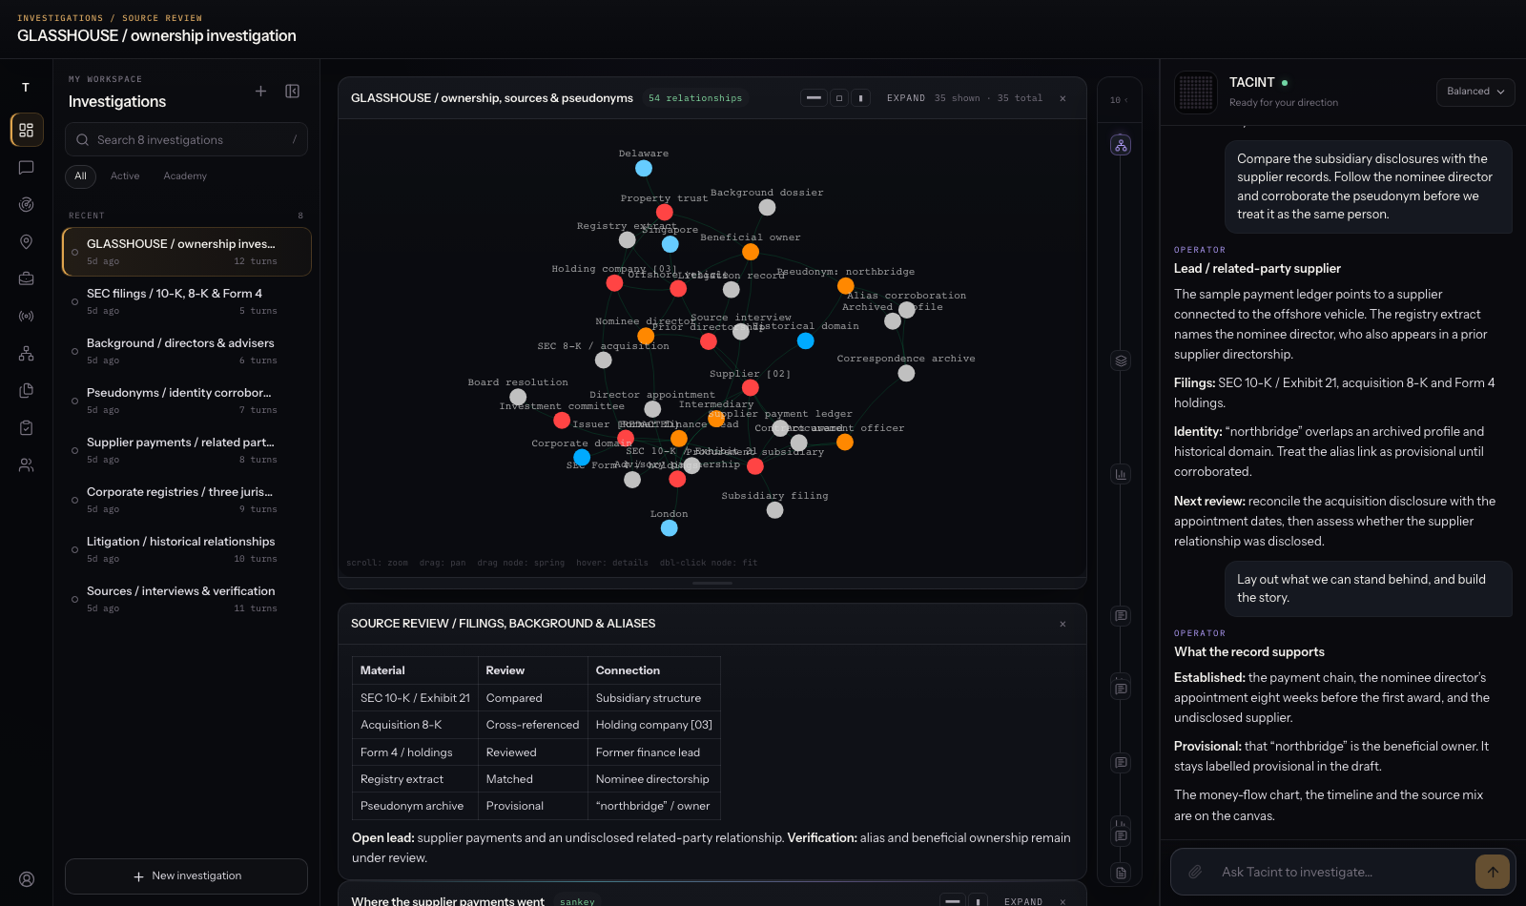Image resolution: width=1526 pixels, height=906 pixels.
Task: Click the plus icon beside Investigations heading
Action: pos(260,92)
